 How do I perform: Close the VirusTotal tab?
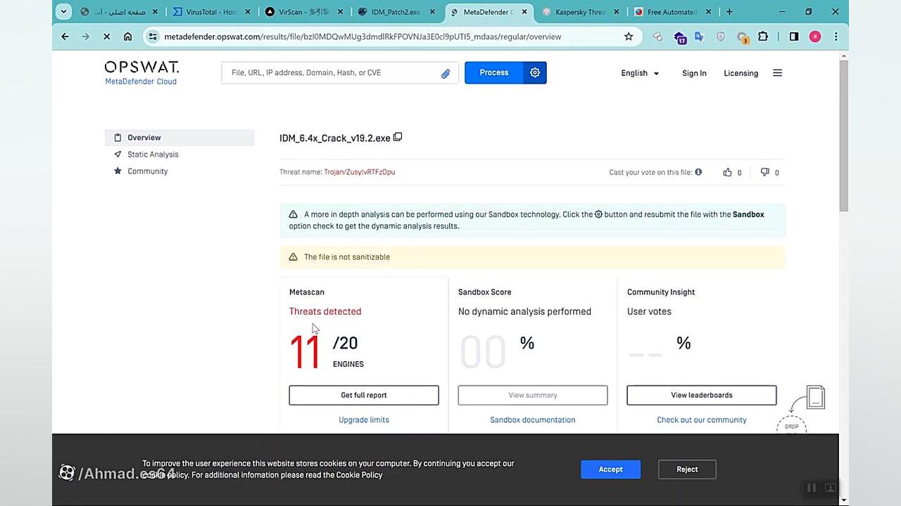pyautogui.click(x=248, y=12)
